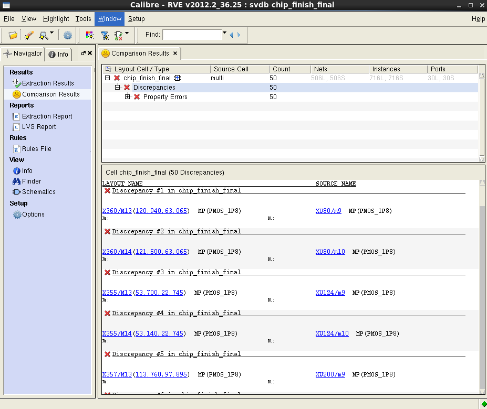
Task: Follow source link XU200/m9
Action: (x=330, y=374)
